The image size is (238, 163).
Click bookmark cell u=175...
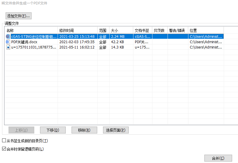click(142, 47)
